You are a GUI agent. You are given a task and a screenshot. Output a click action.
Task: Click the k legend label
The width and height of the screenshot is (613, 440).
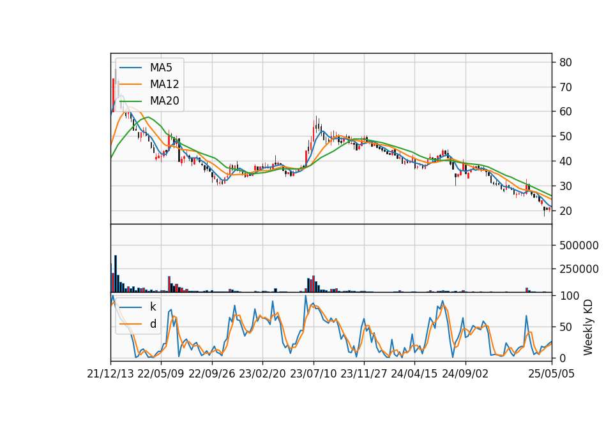(x=153, y=307)
